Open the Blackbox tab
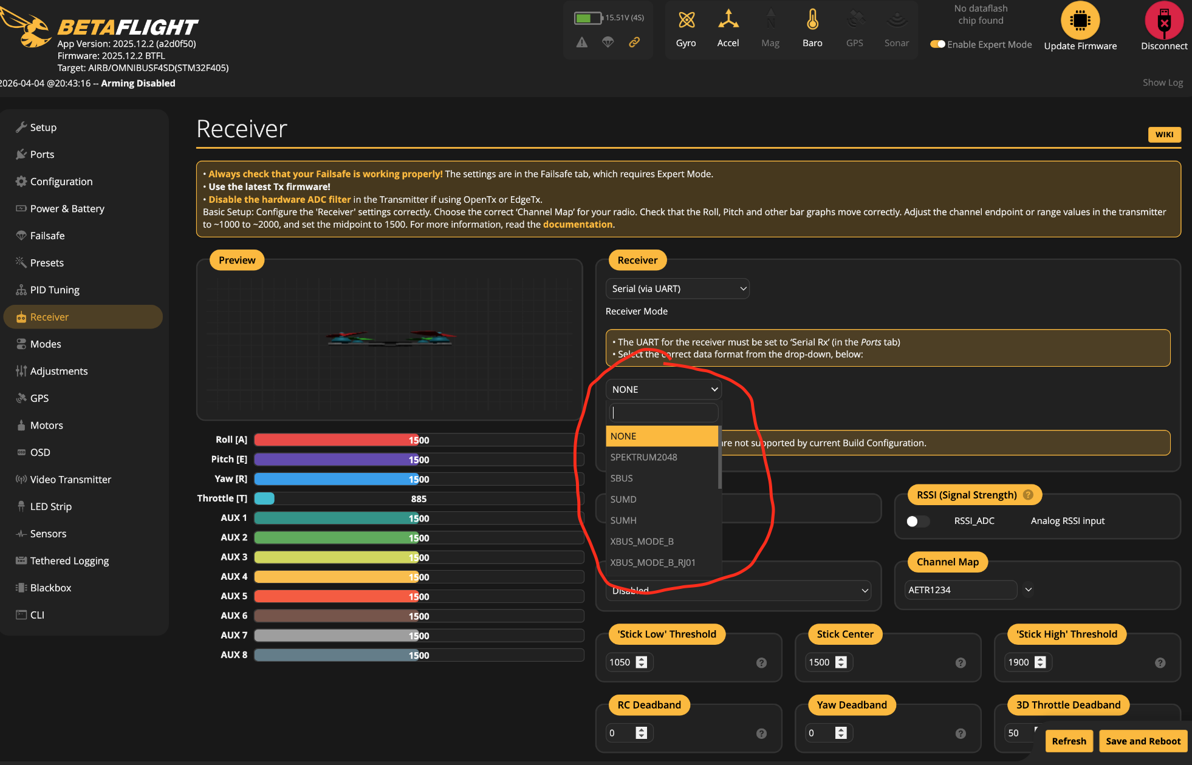This screenshot has width=1192, height=765. [x=83, y=588]
